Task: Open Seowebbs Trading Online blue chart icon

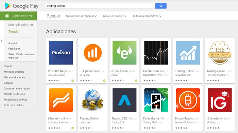Action: click(188, 53)
